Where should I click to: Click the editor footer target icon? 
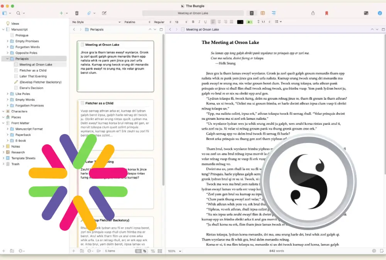374,251
